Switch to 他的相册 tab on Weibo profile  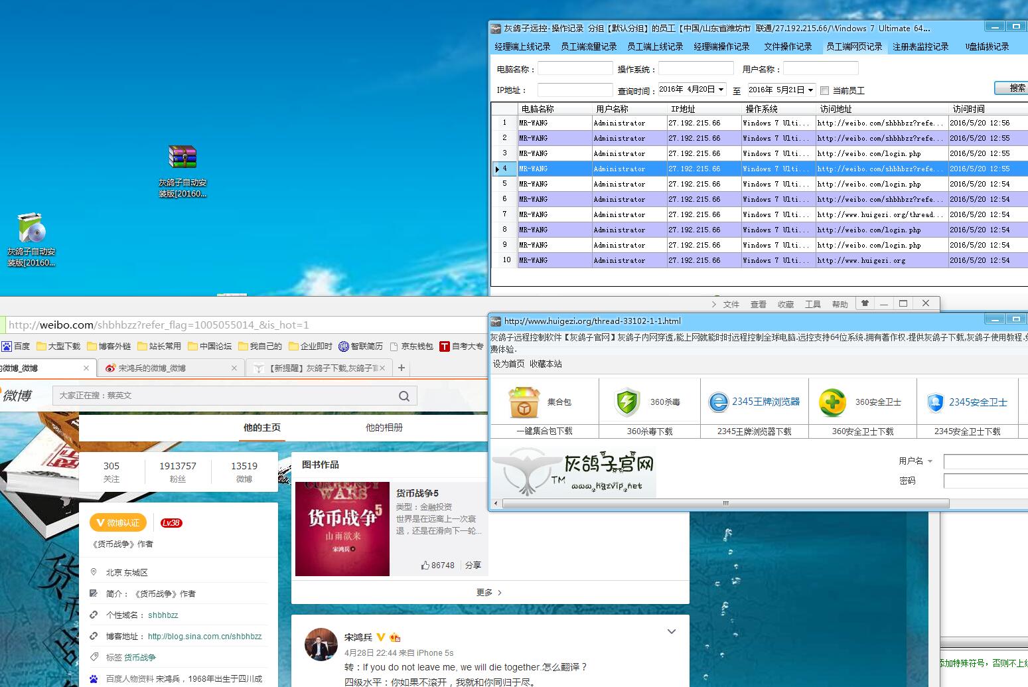(x=384, y=427)
